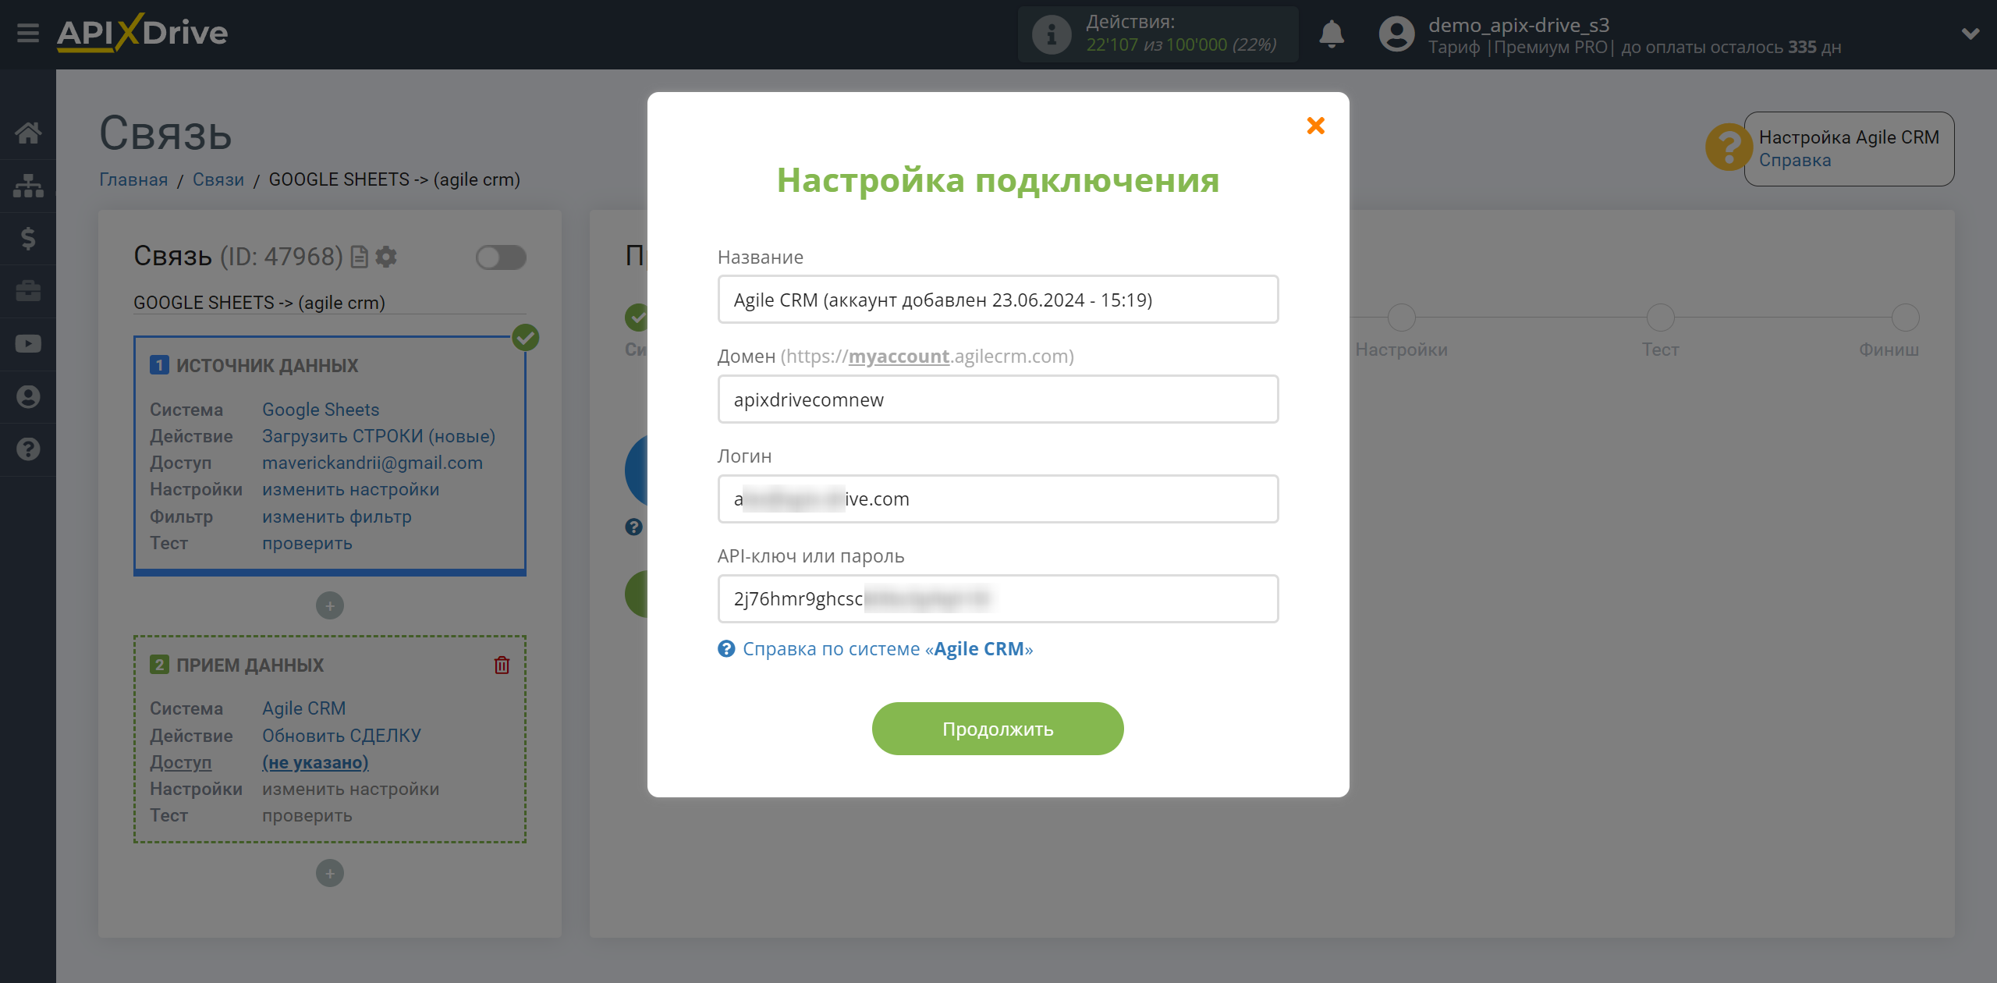Viewport: 1997px width, 983px height.
Task: Click the ИСТОЧНИК ДАННЫХ header
Action: click(x=267, y=366)
